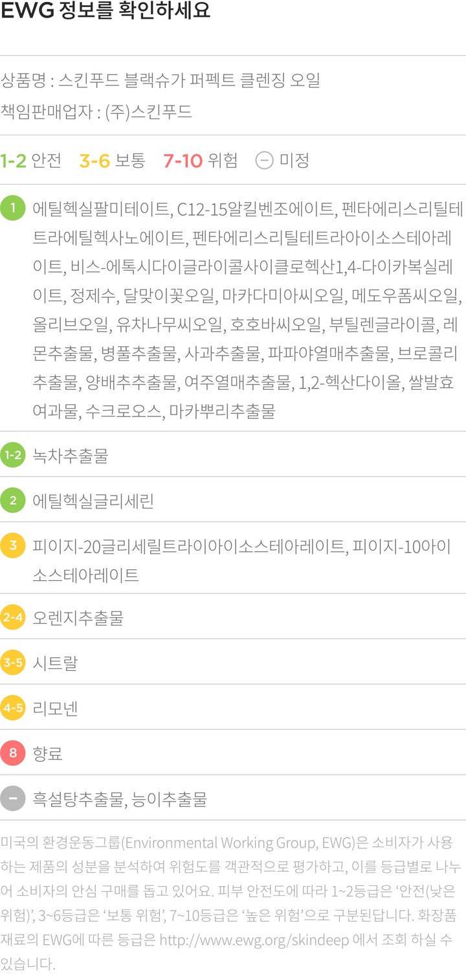Screen dimensions: 466x976
Task: Select the 흑설탕추출물, 능이추출물 ingredient text
Action: tap(120, 800)
